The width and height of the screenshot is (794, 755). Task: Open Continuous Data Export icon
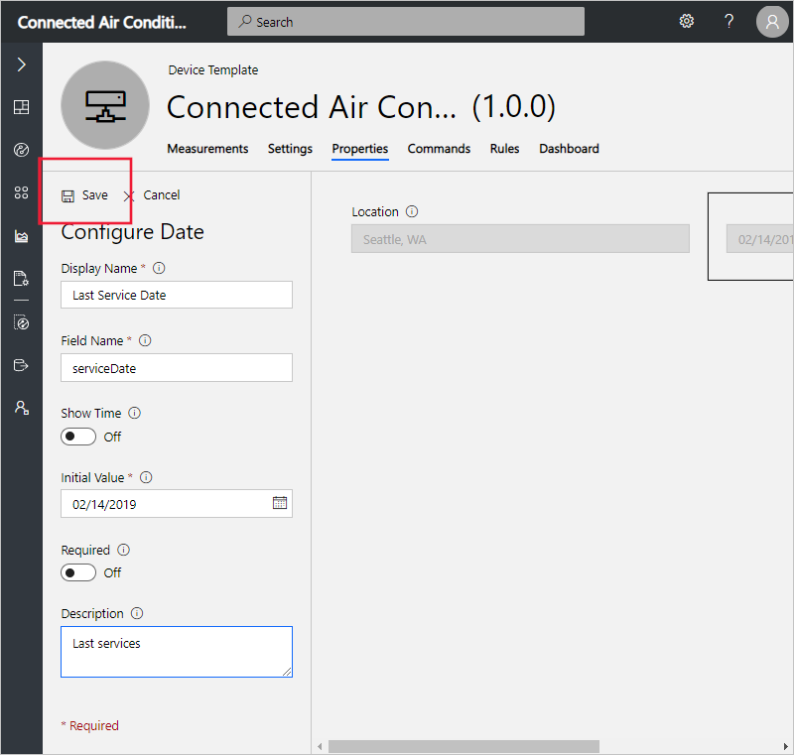(21, 365)
